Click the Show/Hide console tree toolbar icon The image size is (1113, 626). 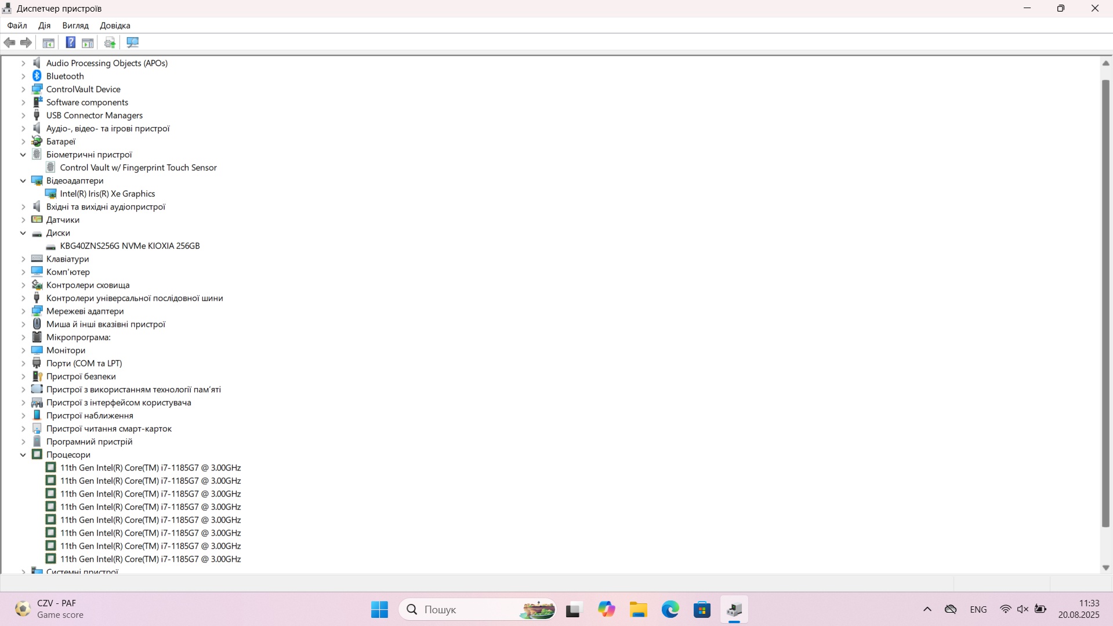click(49, 42)
